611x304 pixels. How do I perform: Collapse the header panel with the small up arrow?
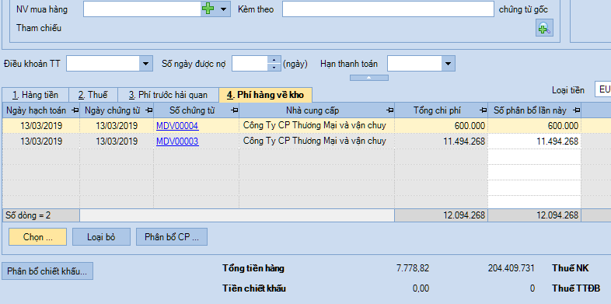[368, 78]
